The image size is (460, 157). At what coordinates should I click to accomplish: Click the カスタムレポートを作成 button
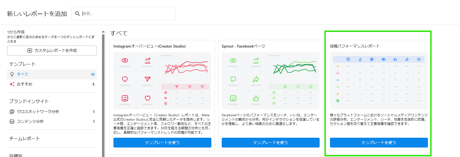[x=52, y=51]
